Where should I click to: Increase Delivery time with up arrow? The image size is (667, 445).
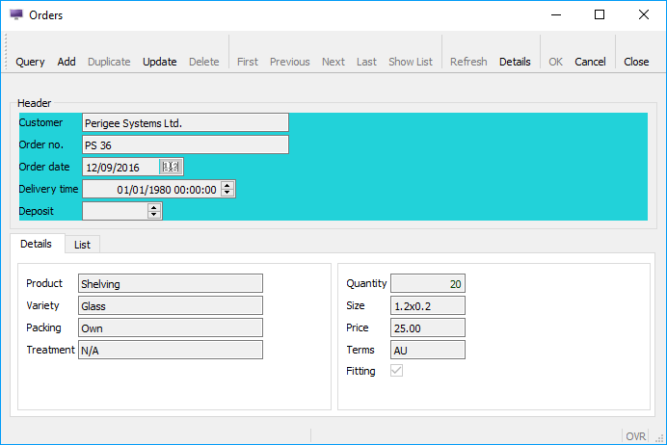click(227, 185)
